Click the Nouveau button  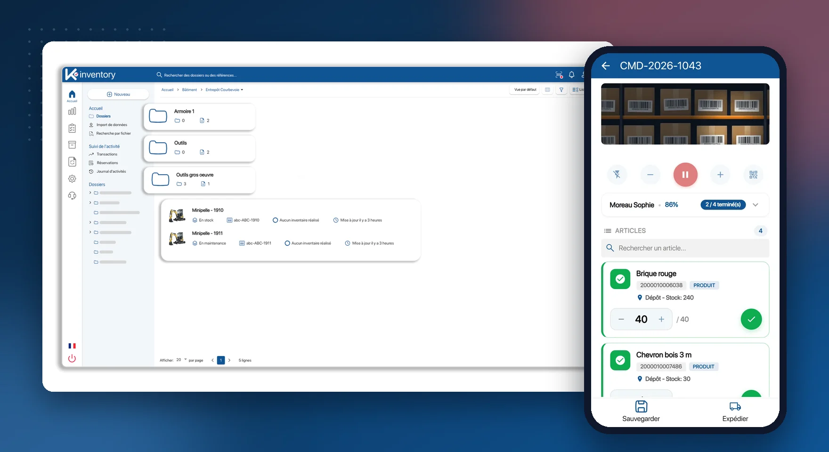coord(118,94)
